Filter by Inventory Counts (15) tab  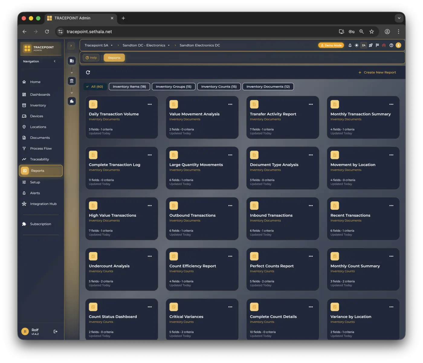[x=219, y=87]
